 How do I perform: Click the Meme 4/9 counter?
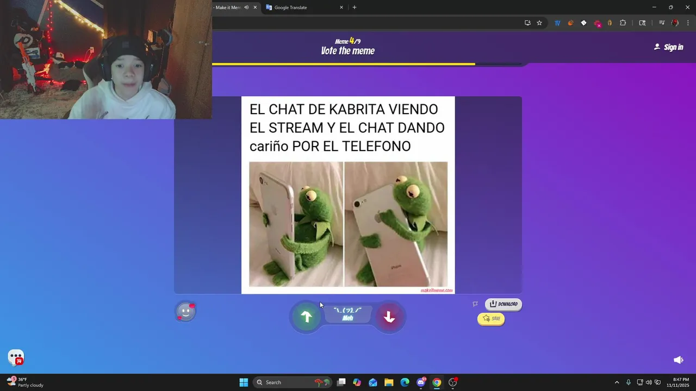tap(347, 41)
